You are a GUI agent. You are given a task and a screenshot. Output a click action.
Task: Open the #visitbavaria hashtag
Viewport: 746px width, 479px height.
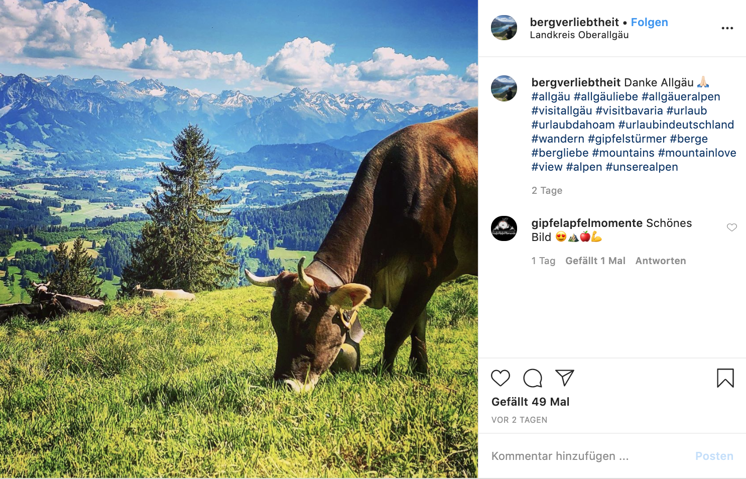pyautogui.click(x=629, y=110)
